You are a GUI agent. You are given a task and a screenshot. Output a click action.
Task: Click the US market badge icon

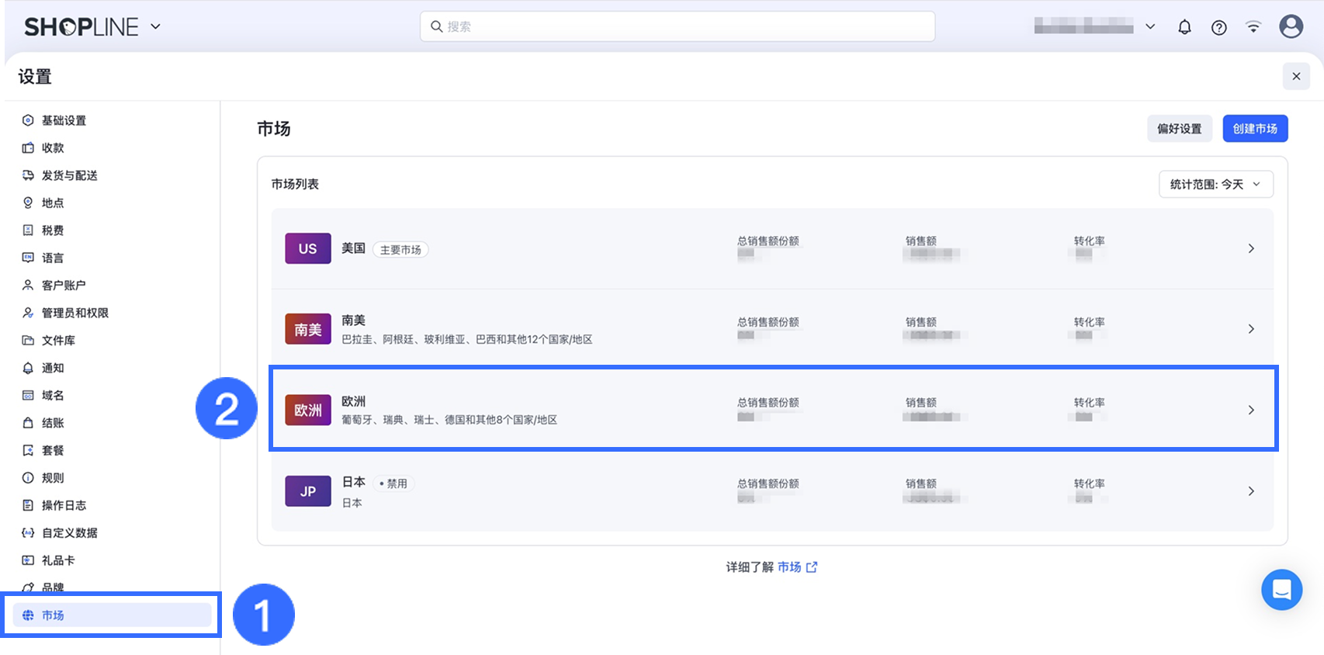tap(308, 248)
